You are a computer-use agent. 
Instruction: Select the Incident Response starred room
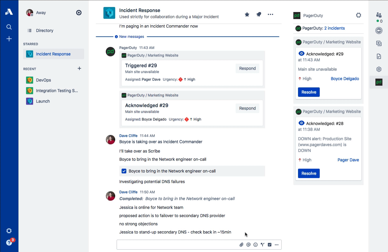click(54, 54)
